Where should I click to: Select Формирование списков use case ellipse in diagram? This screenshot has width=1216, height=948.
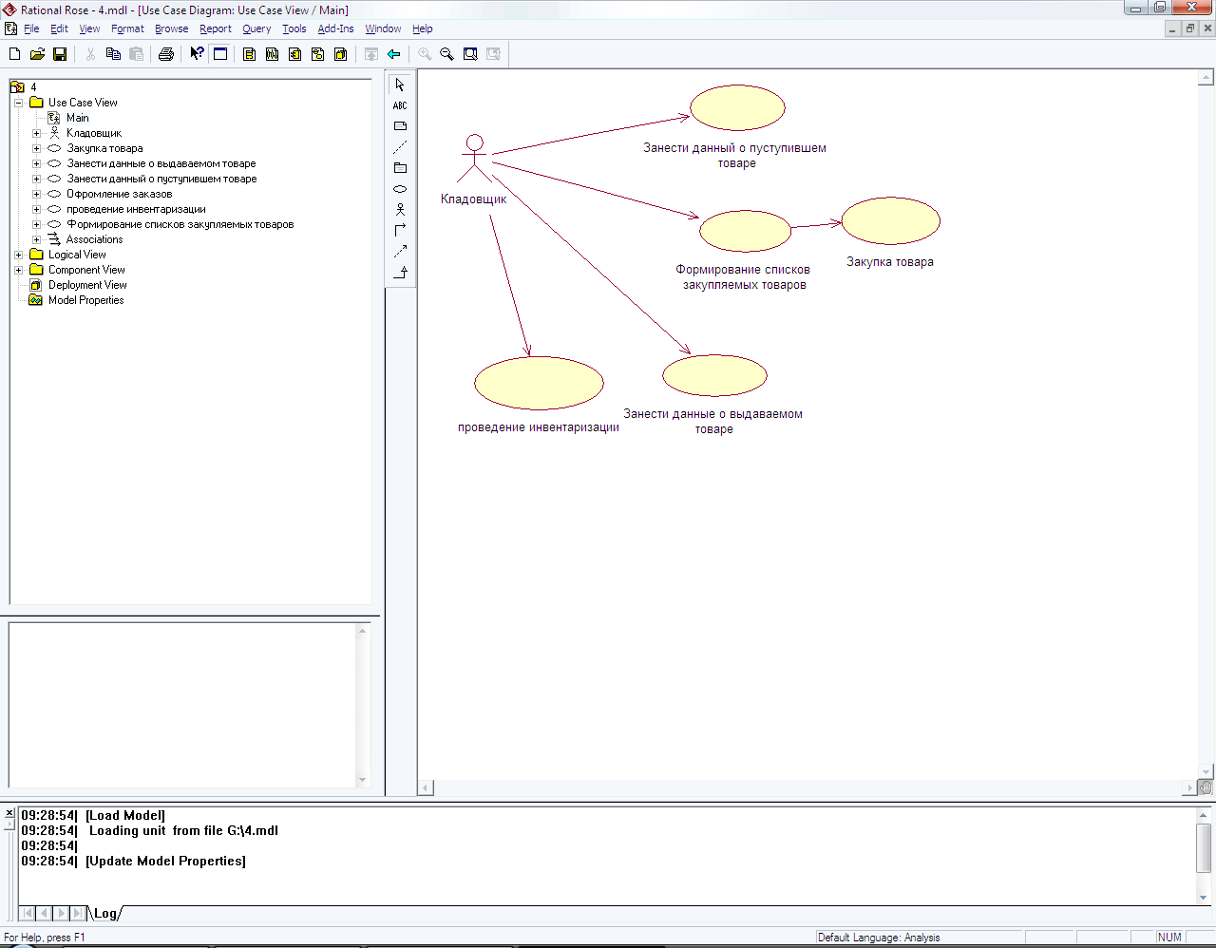[746, 232]
